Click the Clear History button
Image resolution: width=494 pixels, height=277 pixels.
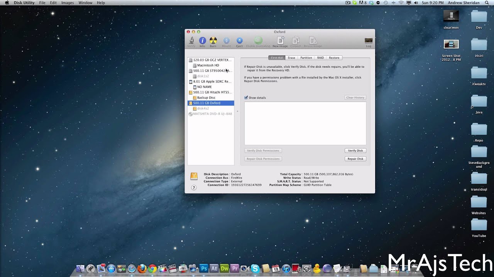point(355,97)
